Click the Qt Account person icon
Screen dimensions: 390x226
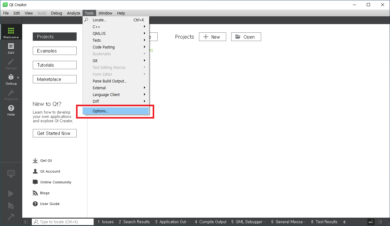coord(35,171)
